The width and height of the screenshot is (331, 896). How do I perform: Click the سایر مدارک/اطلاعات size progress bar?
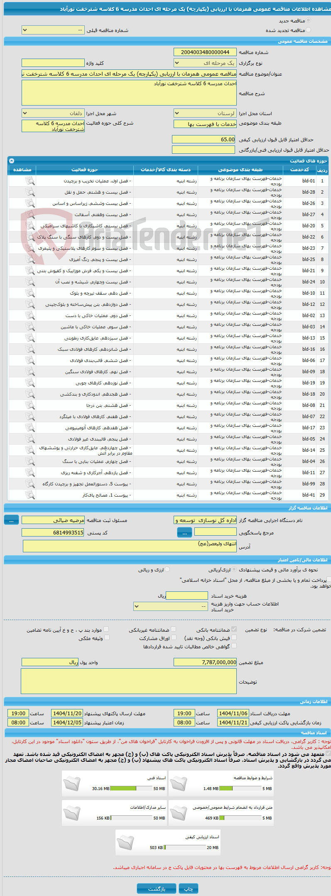(x=131, y=818)
